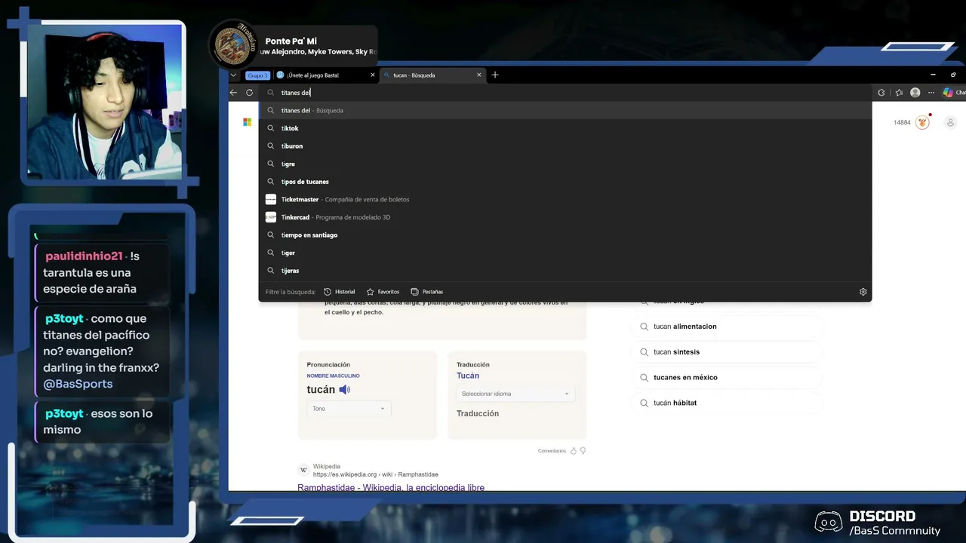
Task: Open the tab list chevron menu
Action: (x=233, y=75)
